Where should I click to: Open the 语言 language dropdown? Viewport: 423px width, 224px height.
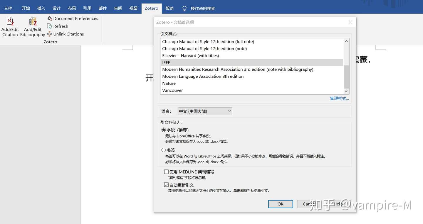[205, 111]
